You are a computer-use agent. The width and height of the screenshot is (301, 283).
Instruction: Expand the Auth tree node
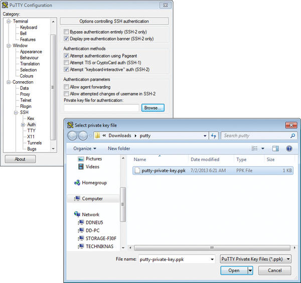[x=23, y=125]
